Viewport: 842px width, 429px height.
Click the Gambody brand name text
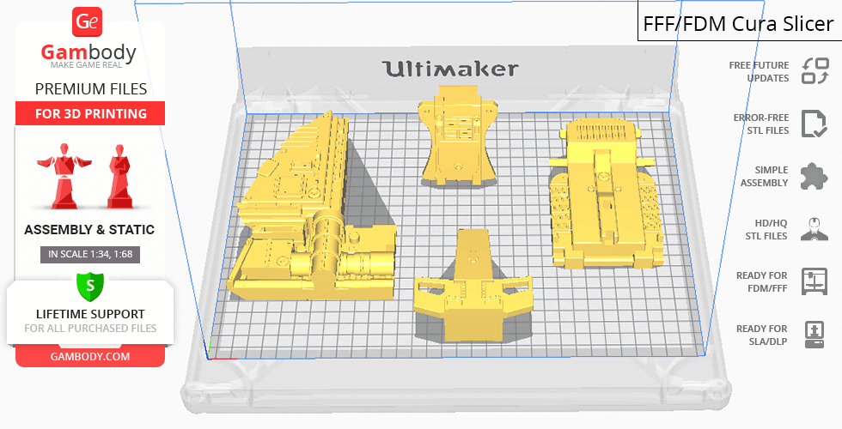[89, 53]
